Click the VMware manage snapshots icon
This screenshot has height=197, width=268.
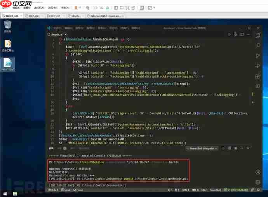[x=107, y=8]
